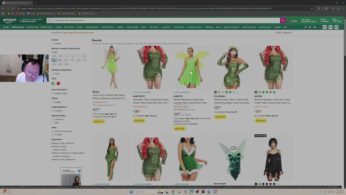Open Microsoft Edge from the taskbar
Screen dimensions: 346x195
coord(209,192)
